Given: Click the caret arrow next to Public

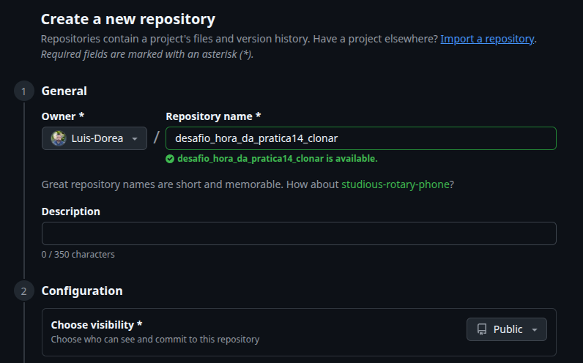Looking at the screenshot, I should [535, 330].
